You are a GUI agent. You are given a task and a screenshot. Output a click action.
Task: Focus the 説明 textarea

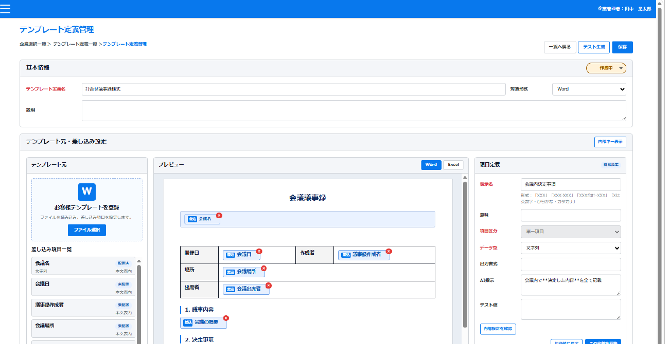point(354,110)
